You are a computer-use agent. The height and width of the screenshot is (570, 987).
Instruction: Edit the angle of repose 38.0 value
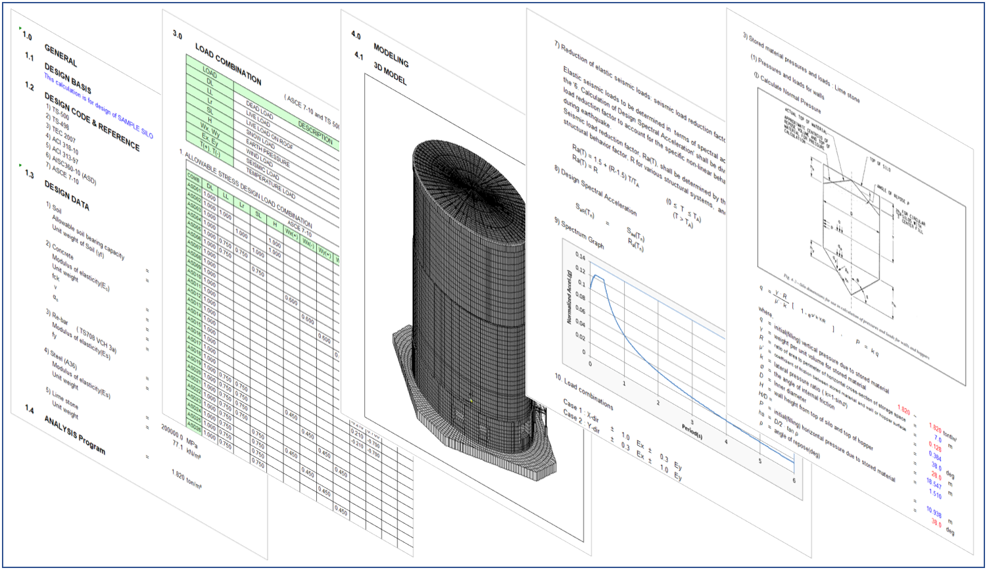pos(936,524)
